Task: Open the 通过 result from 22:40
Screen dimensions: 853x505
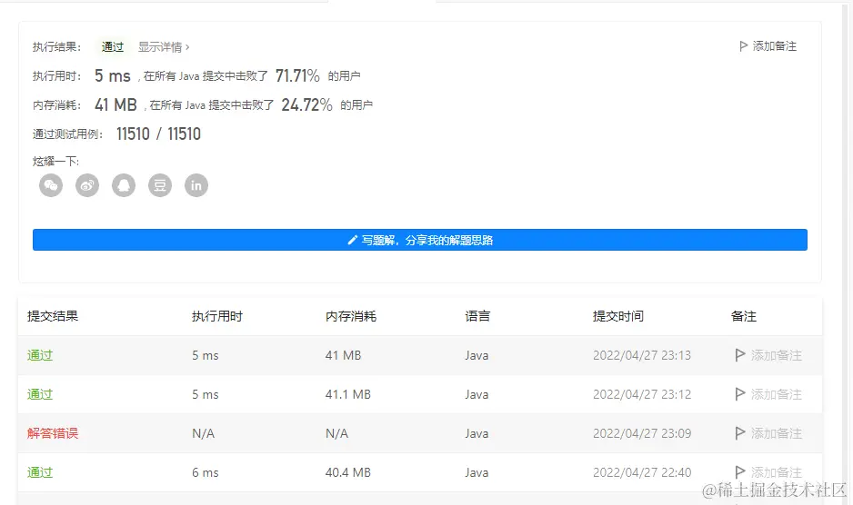Action: click(40, 472)
